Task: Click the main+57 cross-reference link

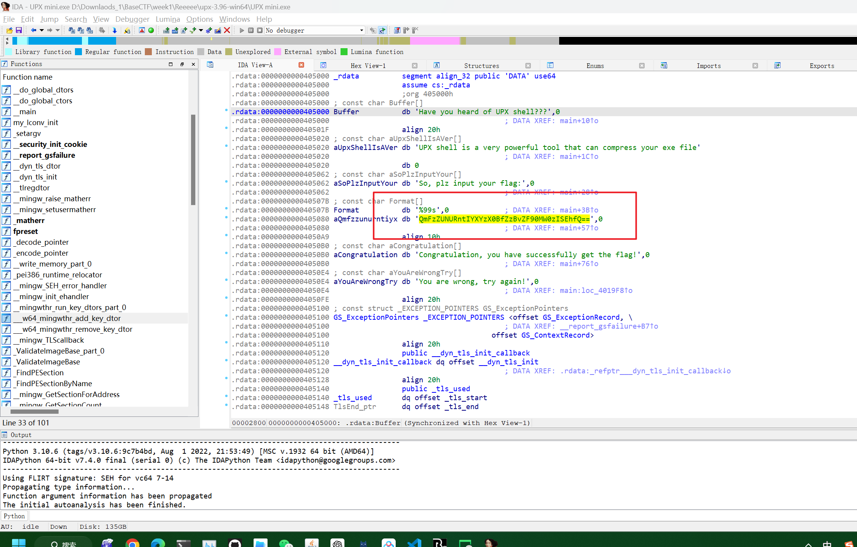Action: pyautogui.click(x=579, y=228)
